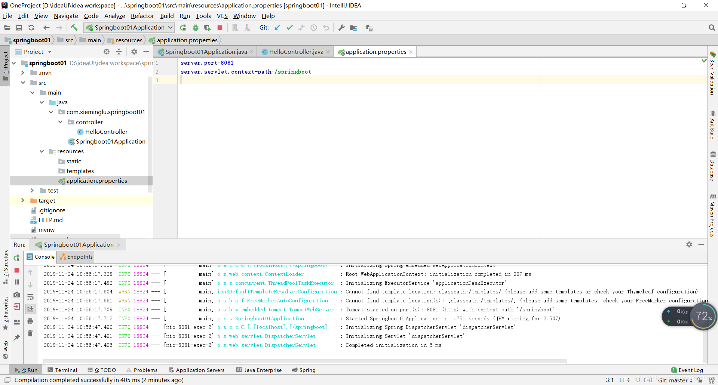Viewport: 718px width, 385px height.
Task: Start debugging with the green bug icon
Action: 195,28
